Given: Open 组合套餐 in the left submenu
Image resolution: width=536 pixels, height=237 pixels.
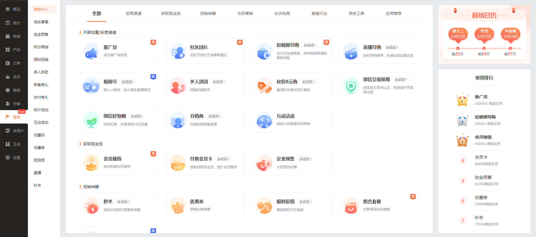Looking at the screenshot, I should tap(41, 22).
